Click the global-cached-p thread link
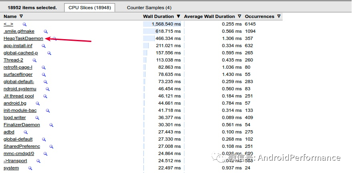The image size is (352, 173). 20,53
